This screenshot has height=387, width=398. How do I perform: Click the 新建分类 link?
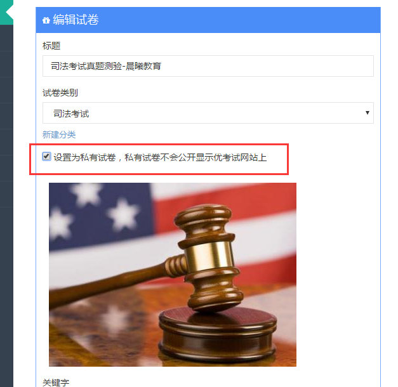[x=59, y=134]
